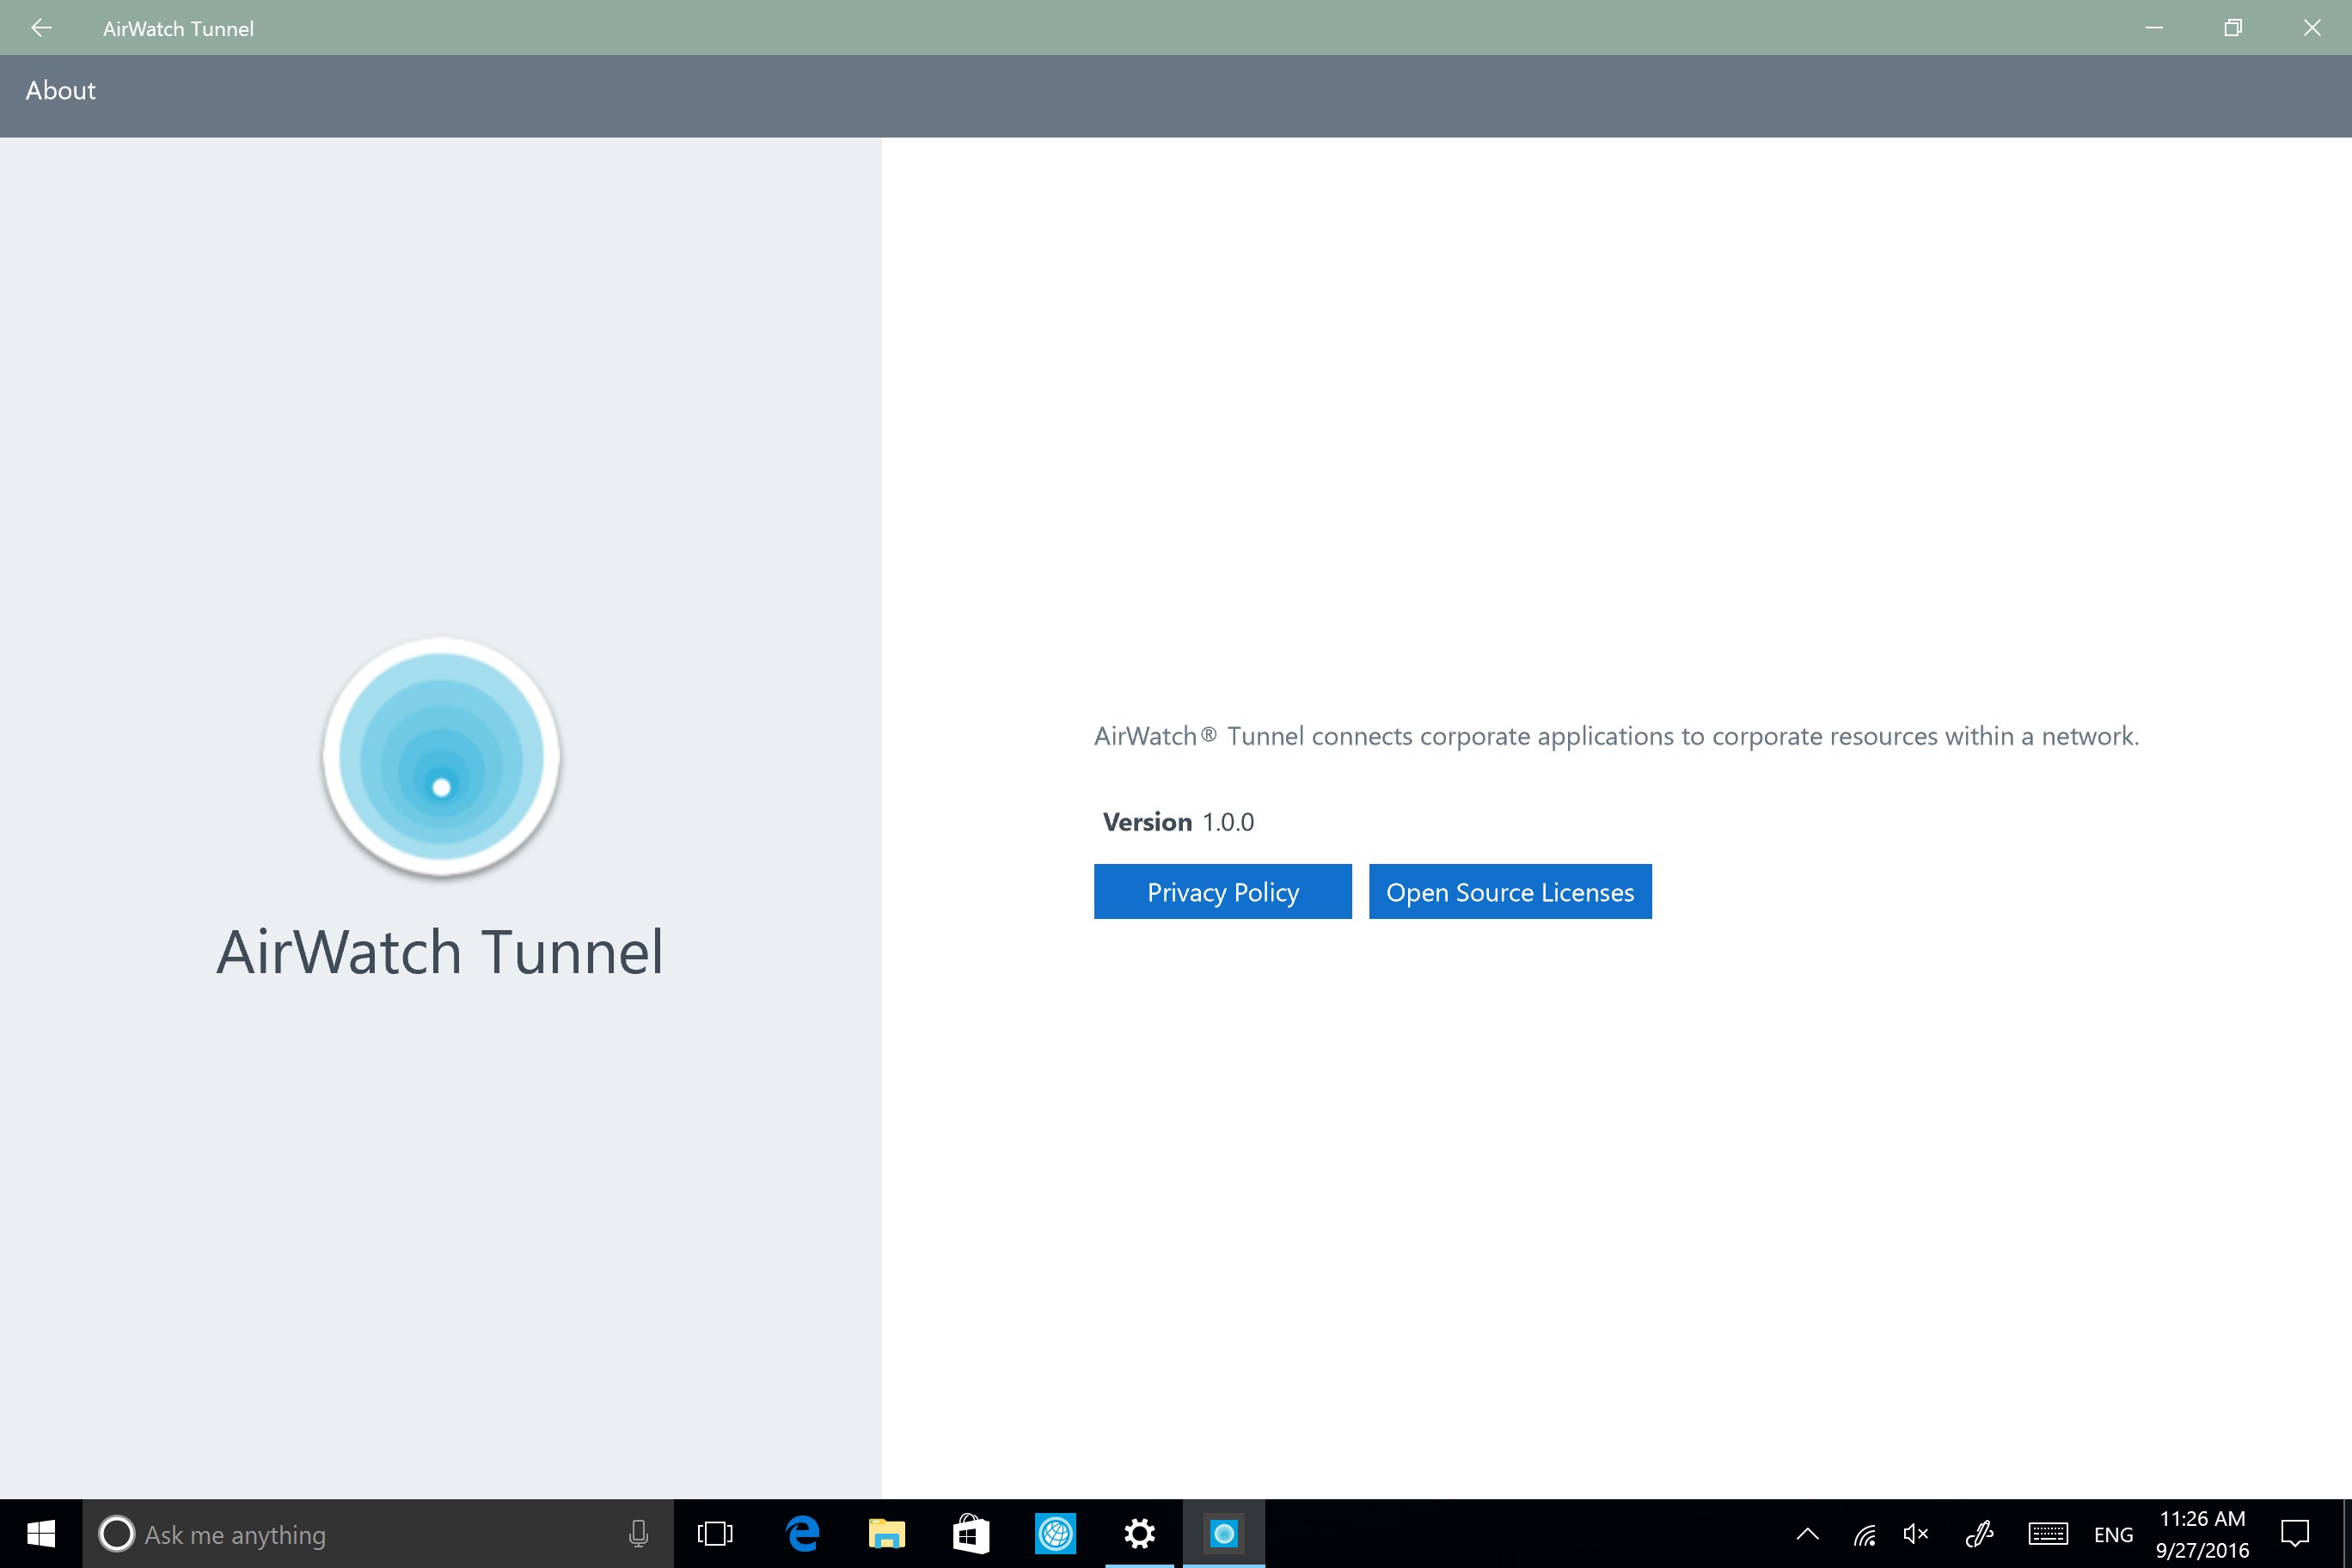The image size is (2352, 1568).
Task: Open File Explorer from taskbar
Action: pyautogui.click(x=885, y=1533)
